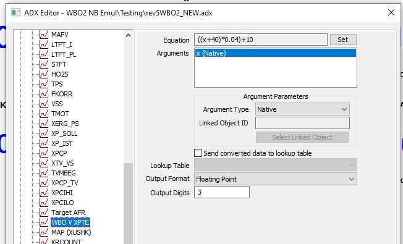
Task: Click the graph icon beside XPCIHI
Action: 44,193
